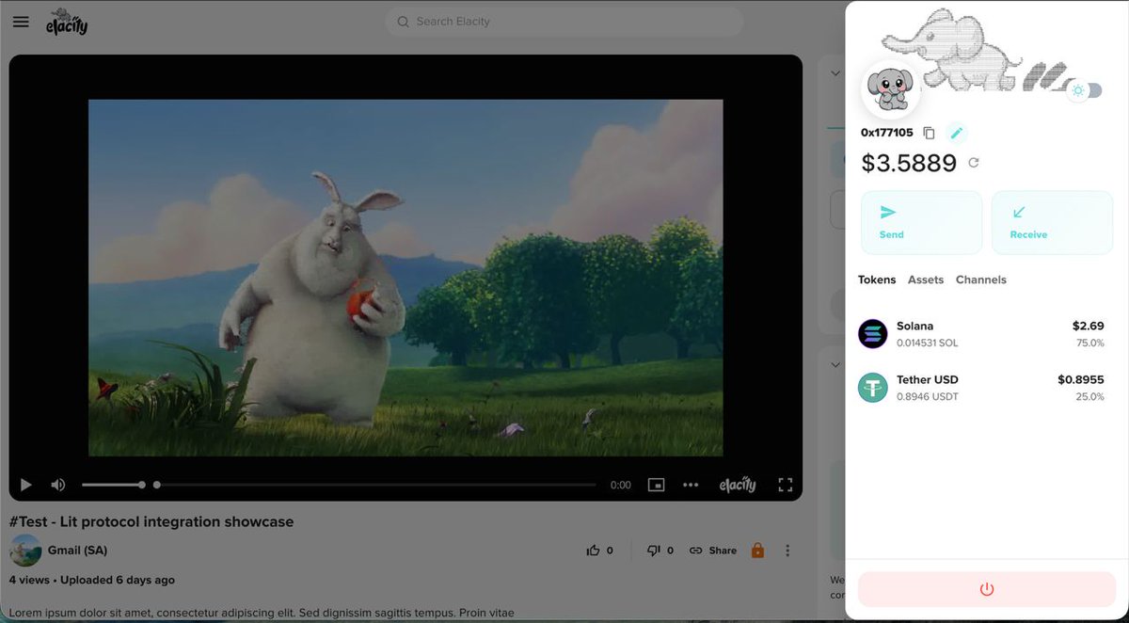Click the $3.5889 balance
The width and height of the screenshot is (1129, 623).
coord(909,163)
